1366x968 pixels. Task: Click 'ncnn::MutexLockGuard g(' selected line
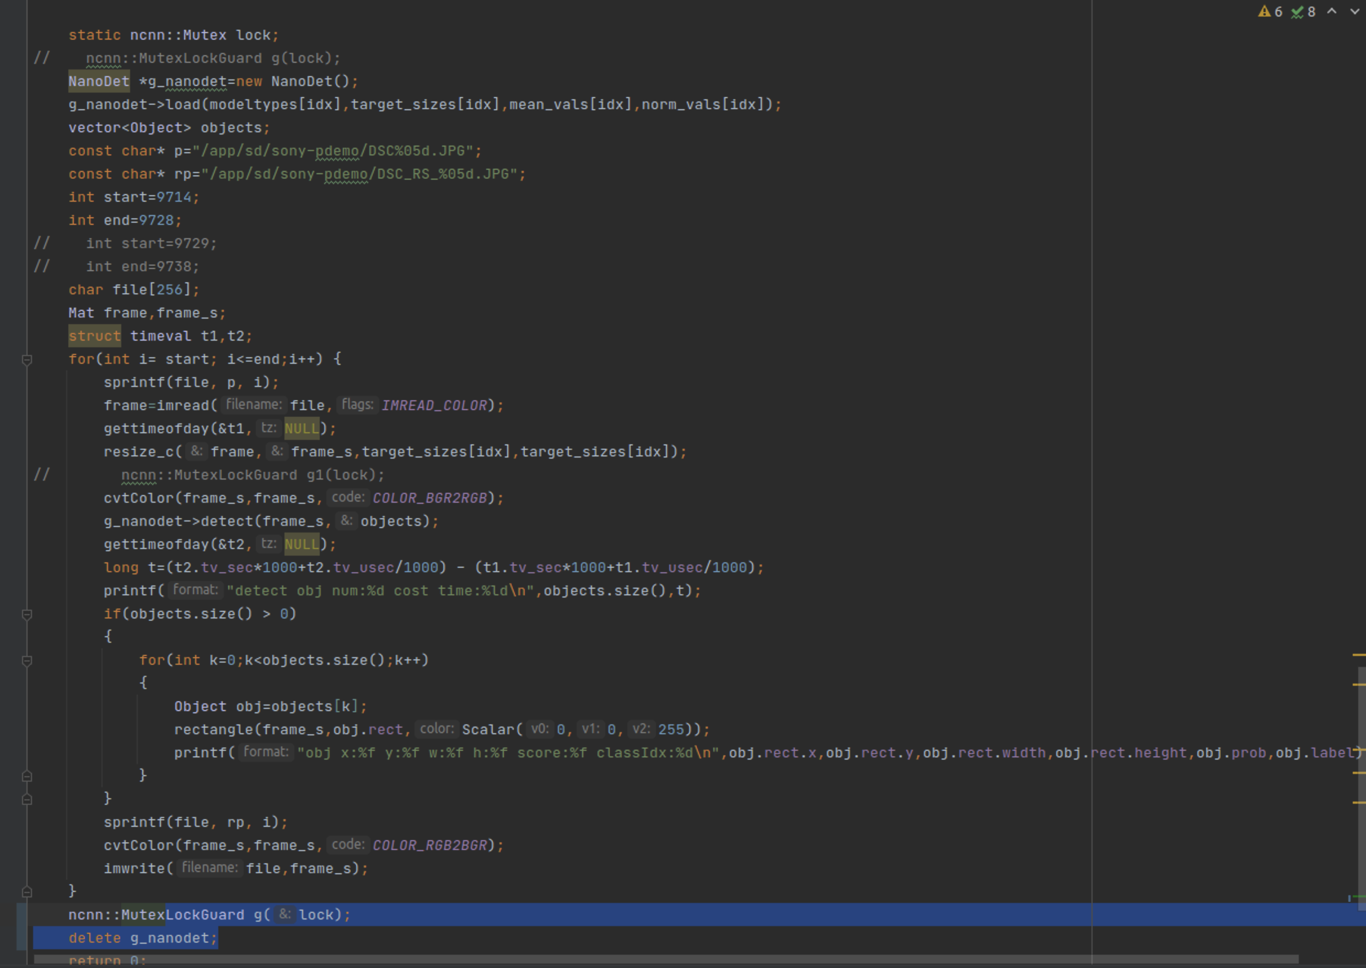coord(209,915)
